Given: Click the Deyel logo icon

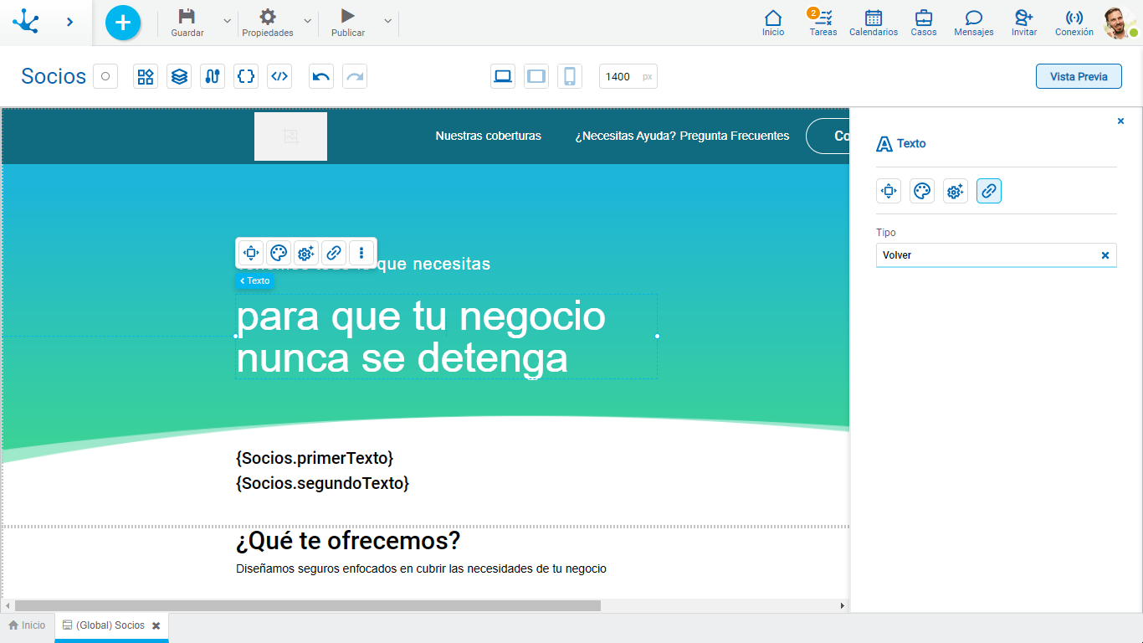Looking at the screenshot, I should 26,21.
